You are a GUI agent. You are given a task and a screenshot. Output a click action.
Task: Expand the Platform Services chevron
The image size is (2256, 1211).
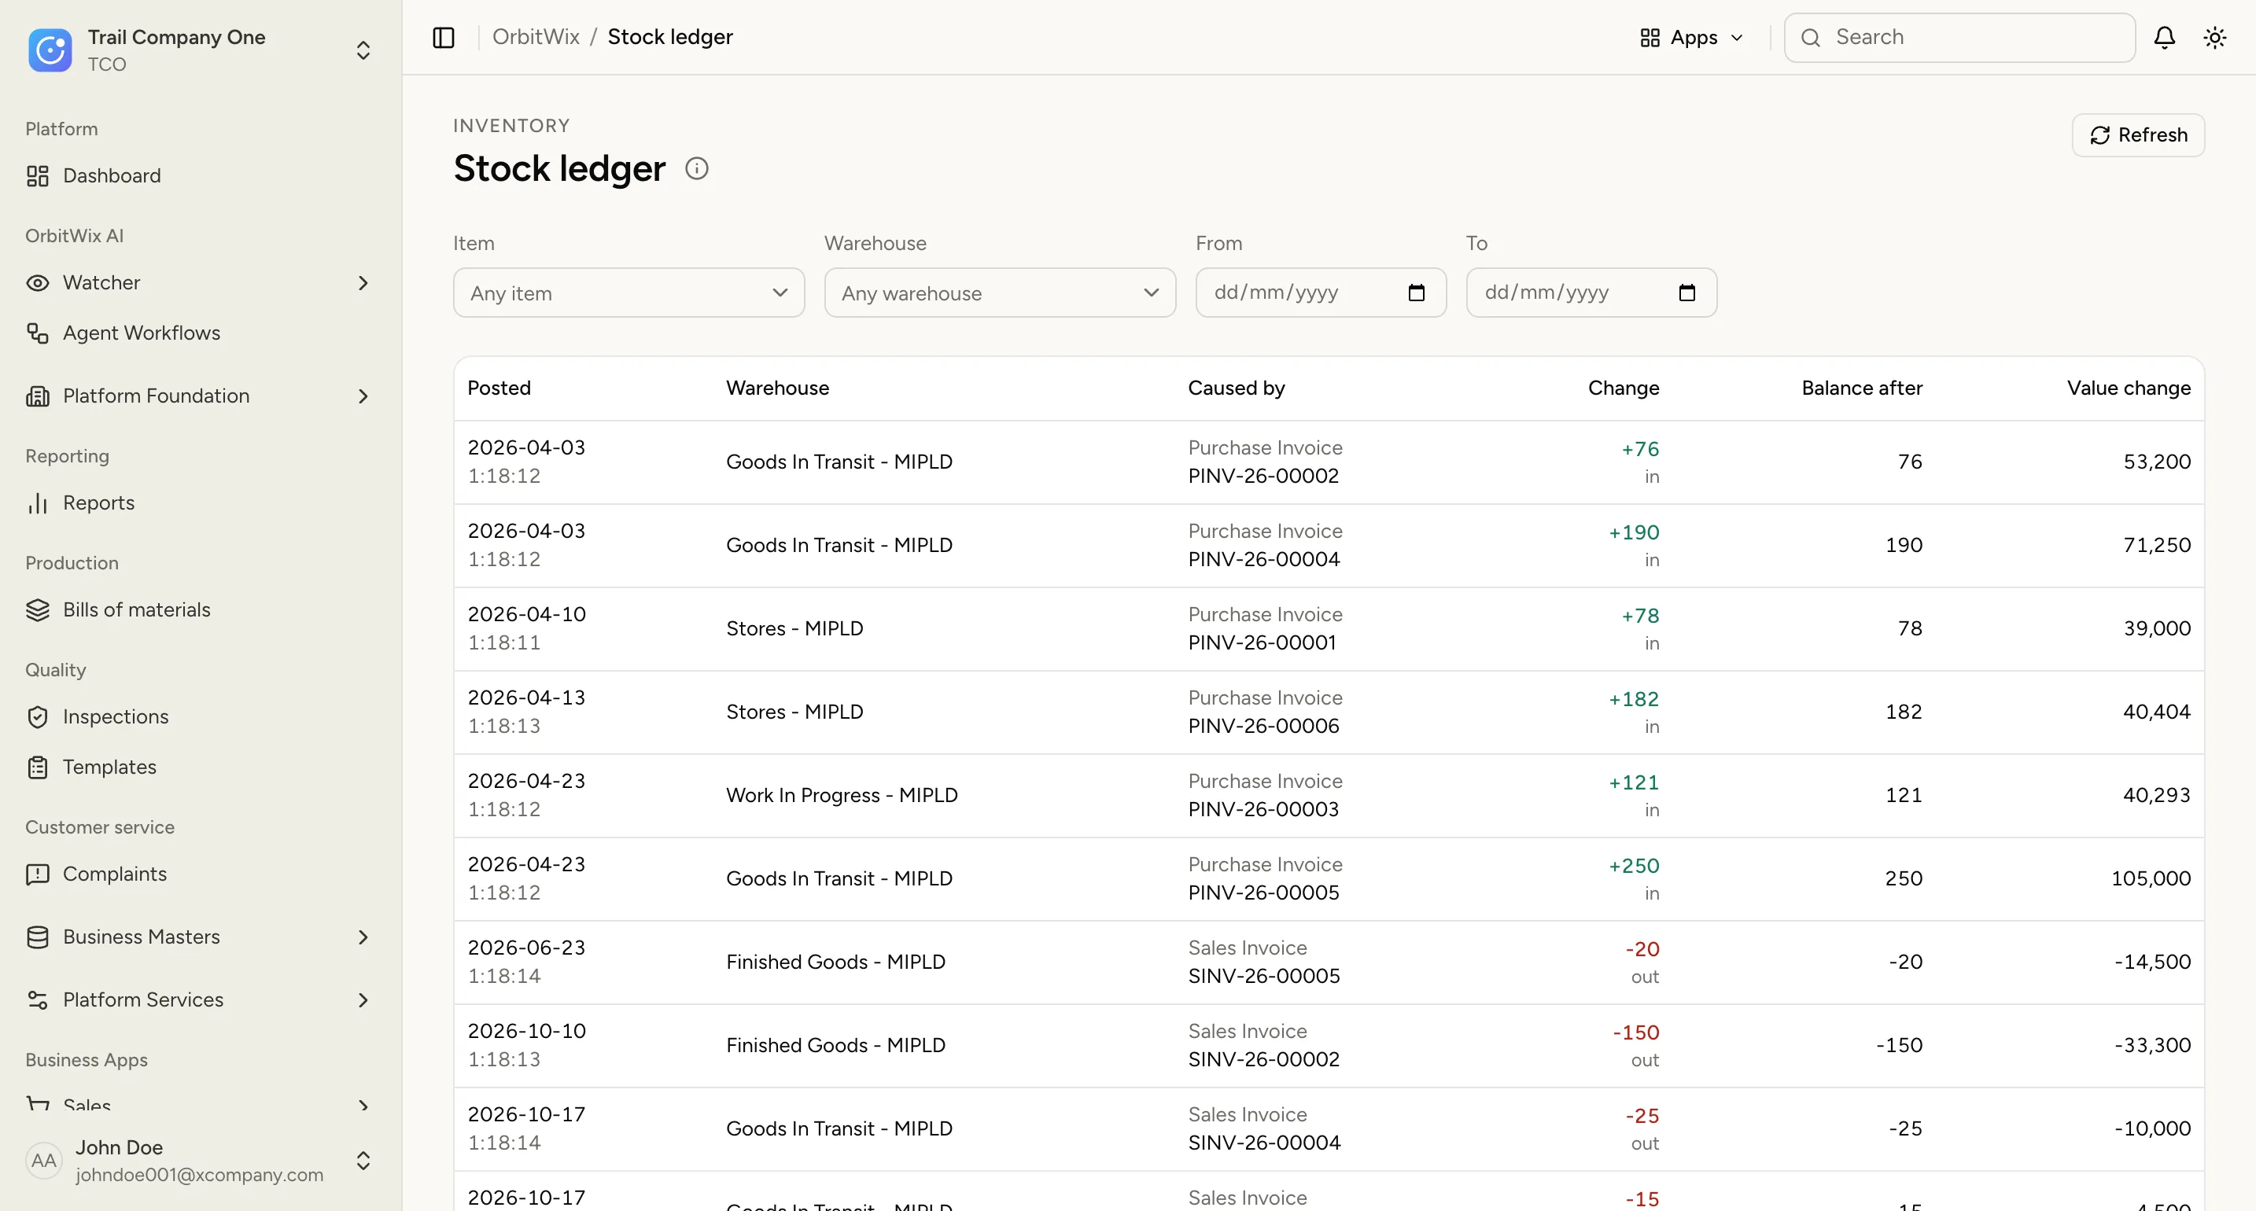363,1000
